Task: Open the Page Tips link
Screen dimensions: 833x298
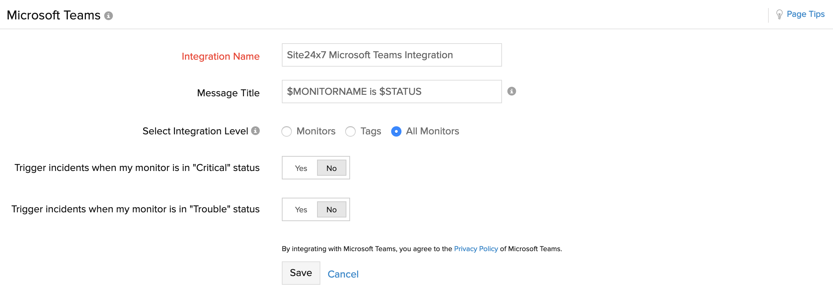Action: click(806, 14)
